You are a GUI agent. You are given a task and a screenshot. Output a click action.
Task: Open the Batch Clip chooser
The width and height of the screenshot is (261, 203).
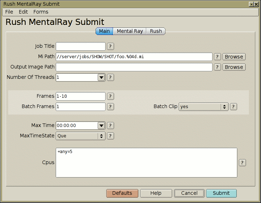pyautogui.click(x=203, y=107)
